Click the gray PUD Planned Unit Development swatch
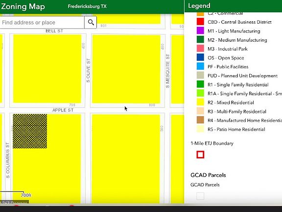282x212 pixels. point(200,76)
